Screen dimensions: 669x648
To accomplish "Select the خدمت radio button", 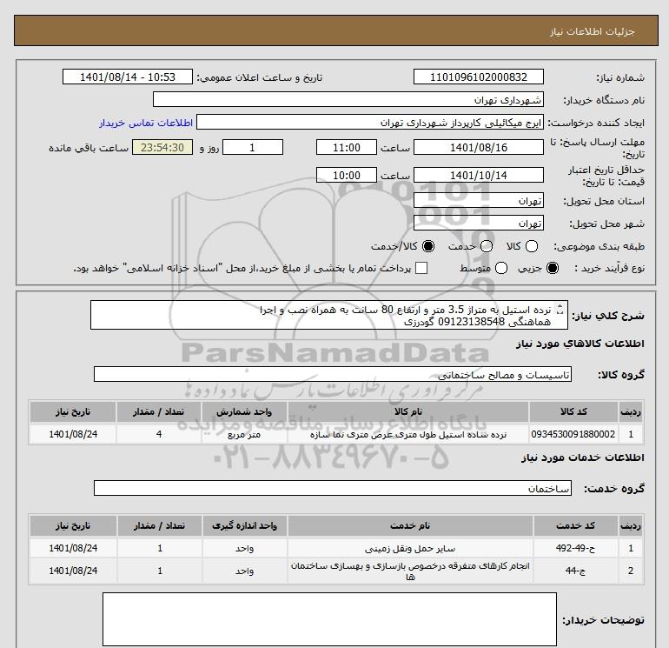I will (x=487, y=246).
